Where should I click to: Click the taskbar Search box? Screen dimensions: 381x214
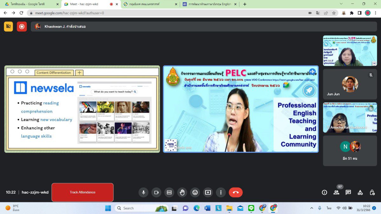click(141, 208)
